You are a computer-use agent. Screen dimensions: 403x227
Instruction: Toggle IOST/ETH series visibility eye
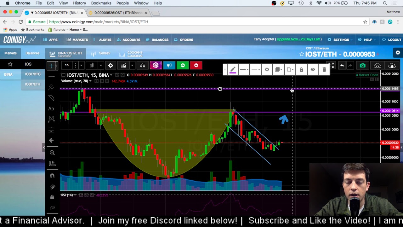[x=117, y=75]
